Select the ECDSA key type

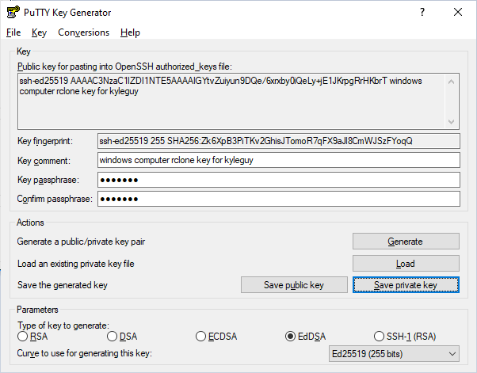click(x=201, y=337)
